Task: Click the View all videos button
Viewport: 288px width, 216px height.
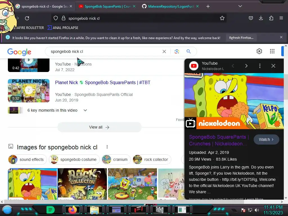Action: pyautogui.click(x=99, y=127)
